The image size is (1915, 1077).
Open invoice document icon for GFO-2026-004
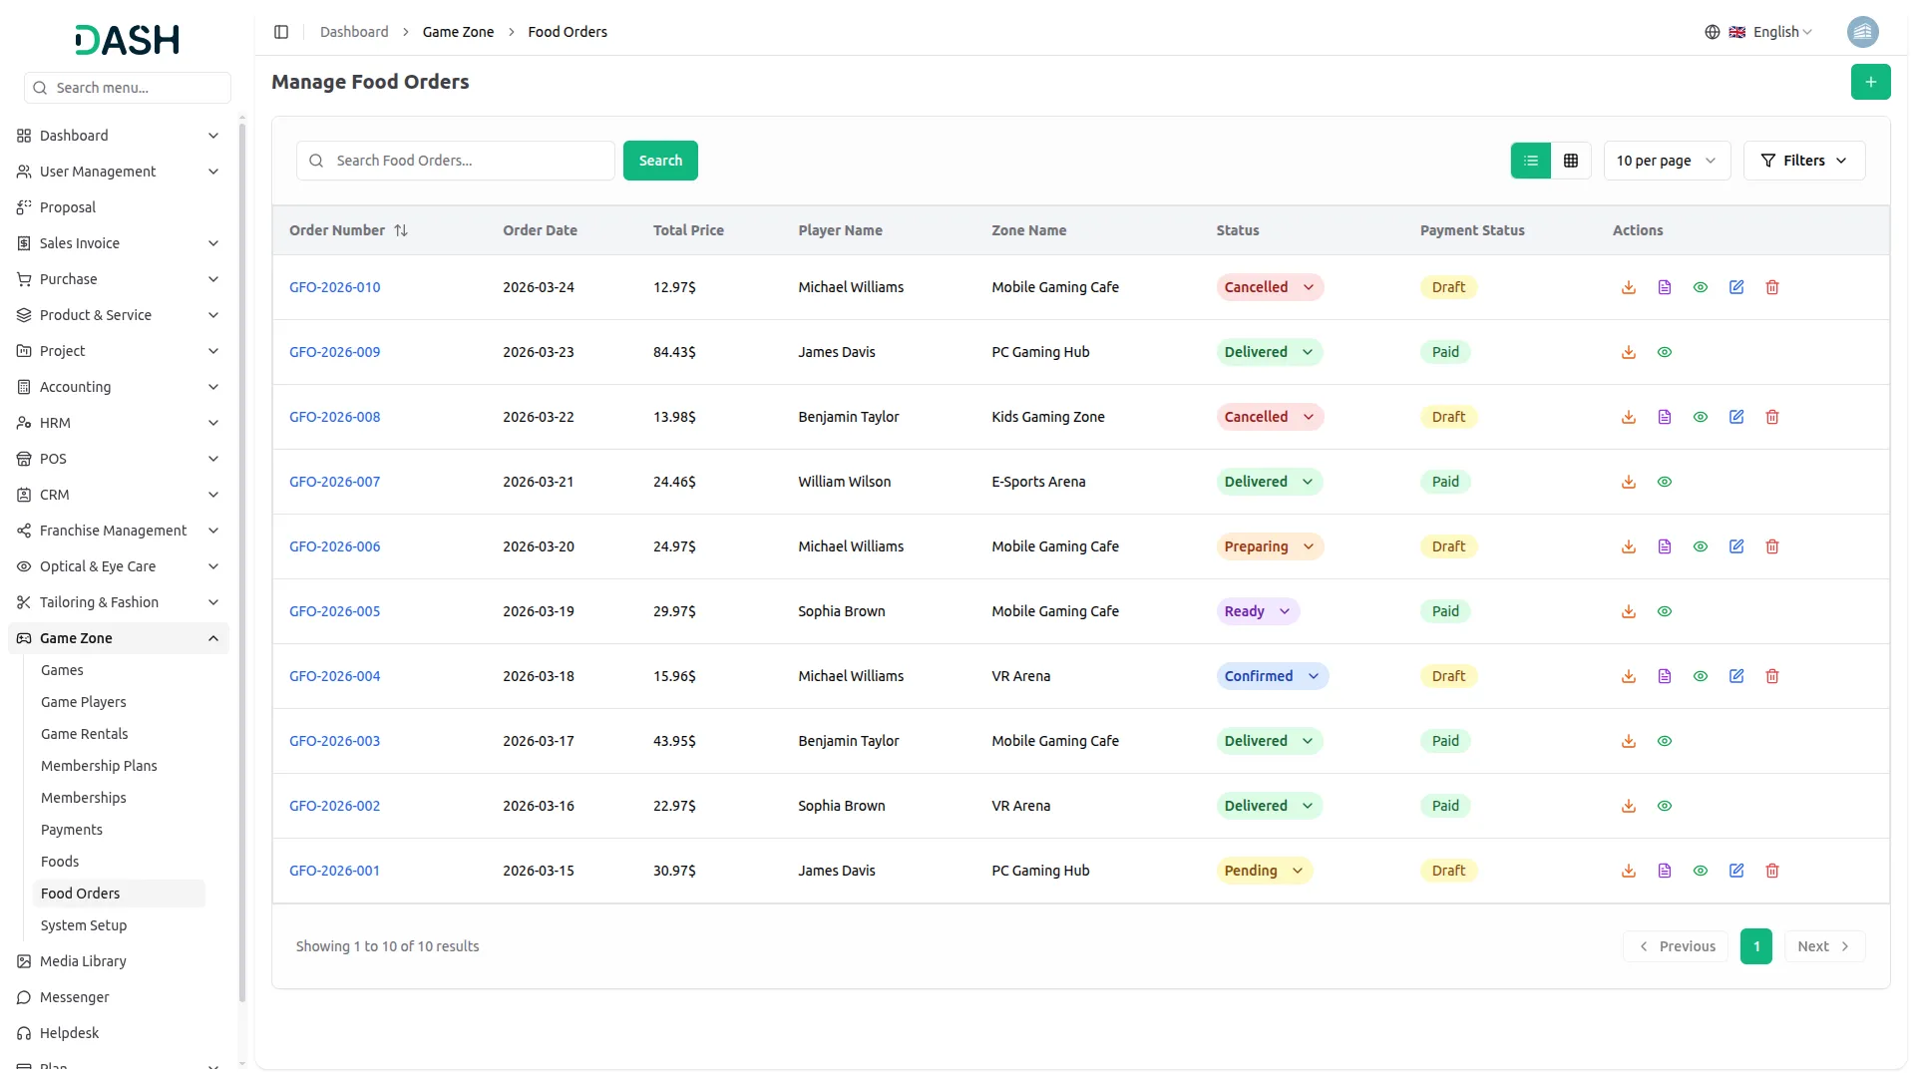click(1665, 676)
